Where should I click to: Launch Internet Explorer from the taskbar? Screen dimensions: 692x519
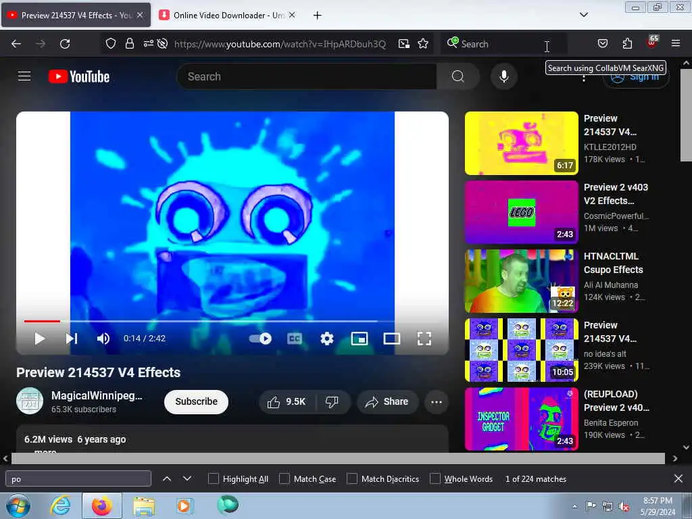click(60, 505)
